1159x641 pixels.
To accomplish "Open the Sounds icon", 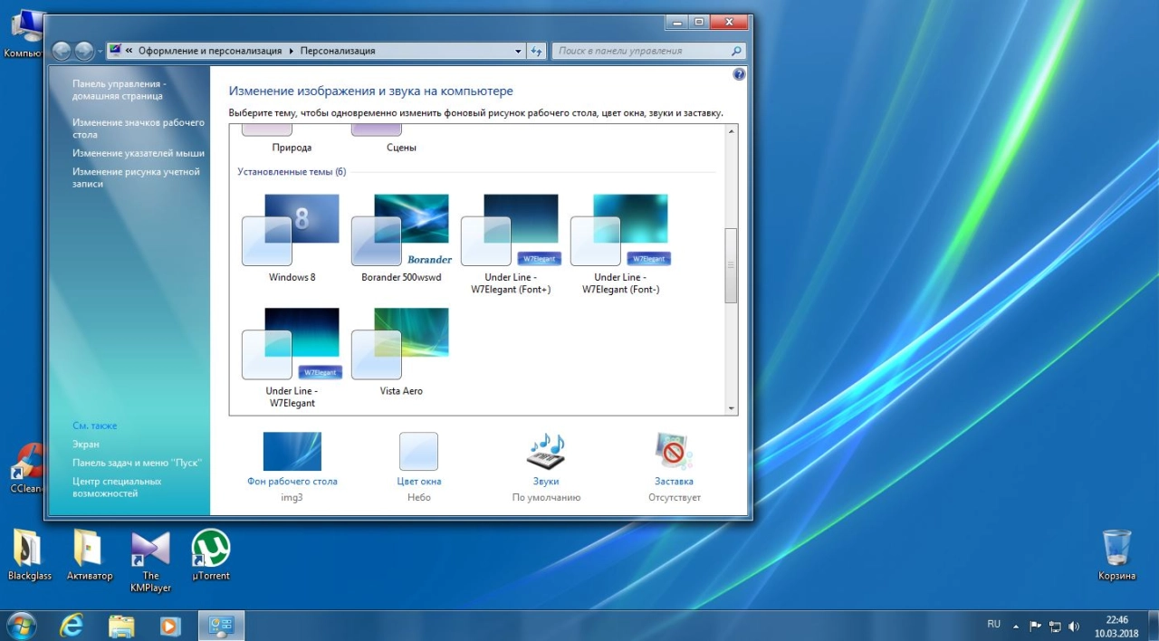I will click(x=546, y=451).
